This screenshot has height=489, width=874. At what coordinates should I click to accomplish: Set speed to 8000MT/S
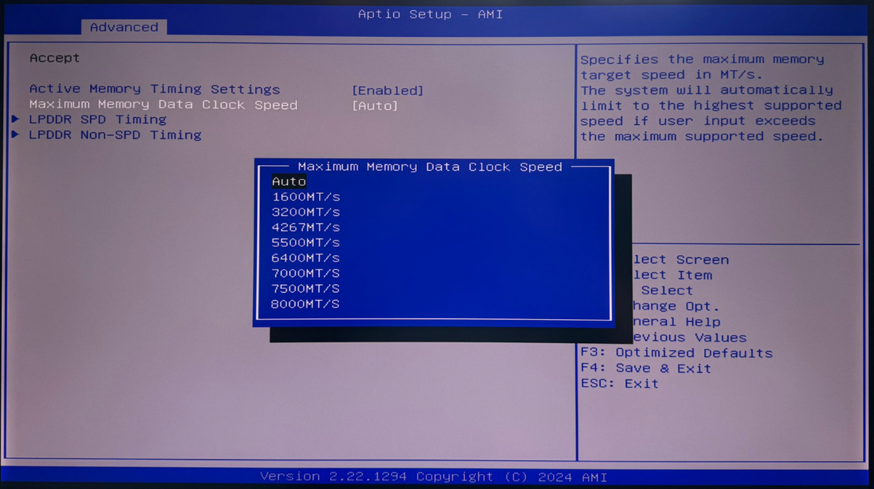coord(305,303)
